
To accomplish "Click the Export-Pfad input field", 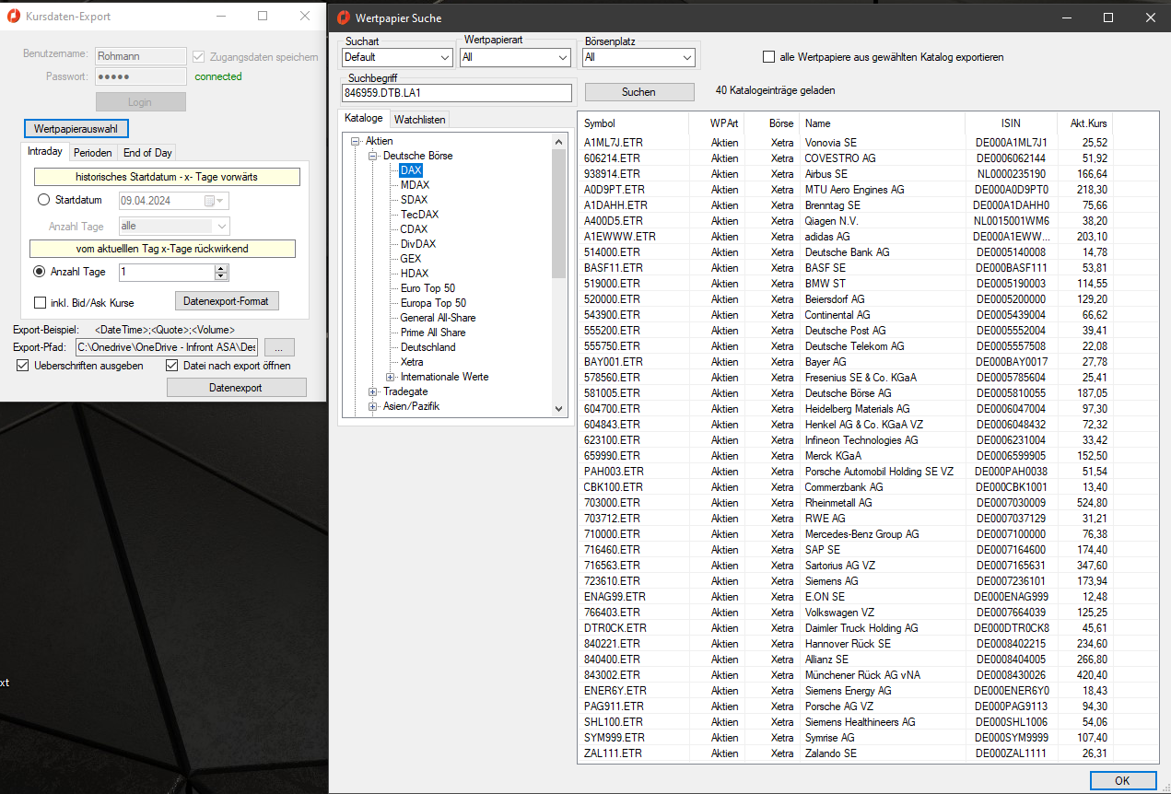I will 168,347.
